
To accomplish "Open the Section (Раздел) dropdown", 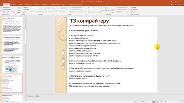I will tap(25, 12).
